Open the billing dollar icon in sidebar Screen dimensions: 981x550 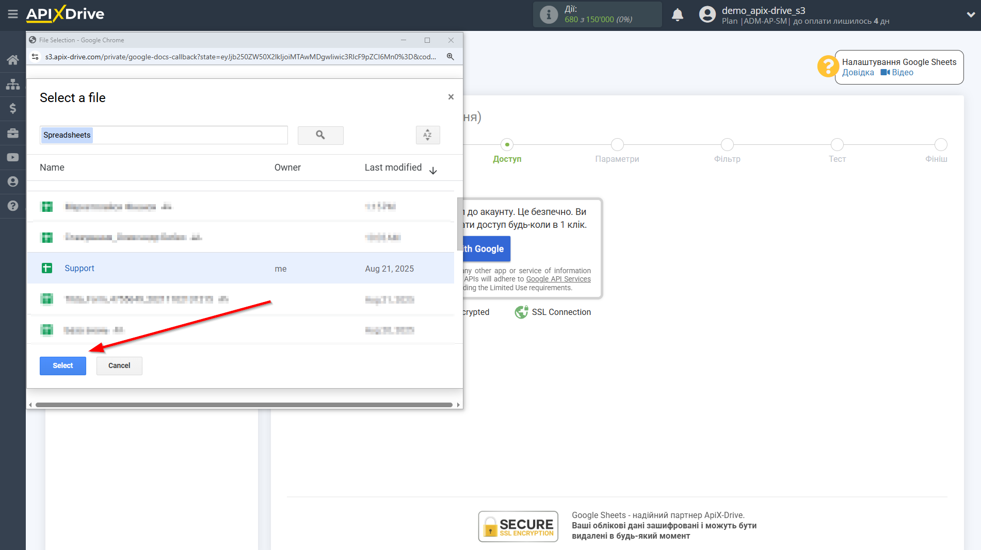click(13, 108)
